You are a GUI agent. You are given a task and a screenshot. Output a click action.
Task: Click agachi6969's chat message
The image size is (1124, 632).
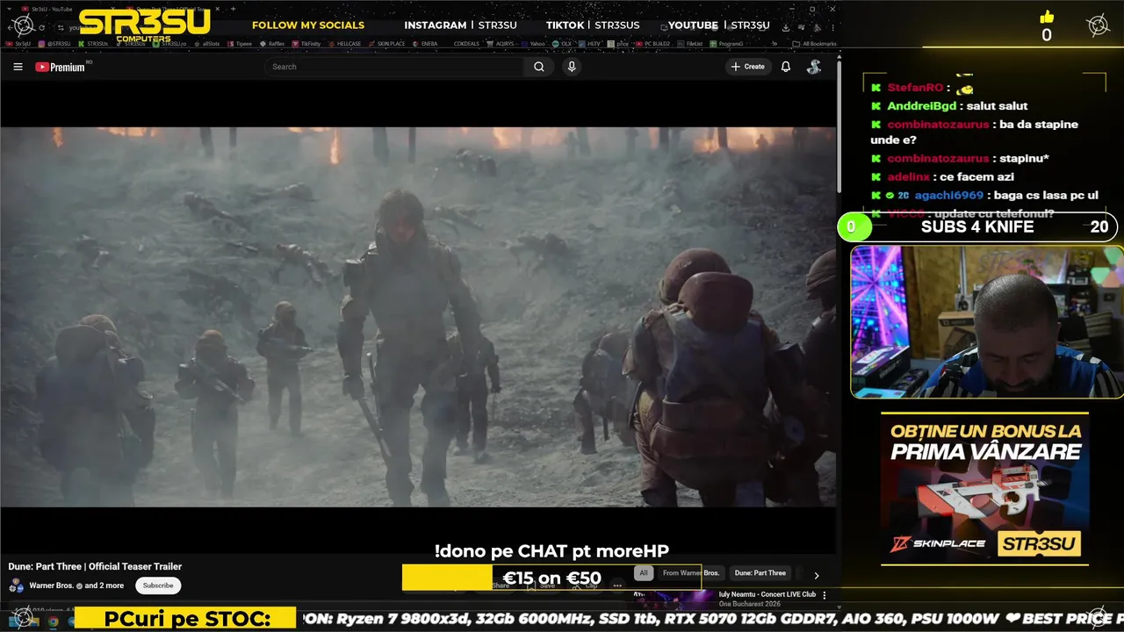1044,195
